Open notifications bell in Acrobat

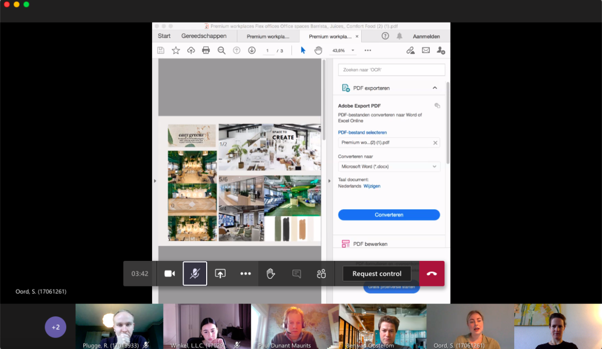click(400, 36)
